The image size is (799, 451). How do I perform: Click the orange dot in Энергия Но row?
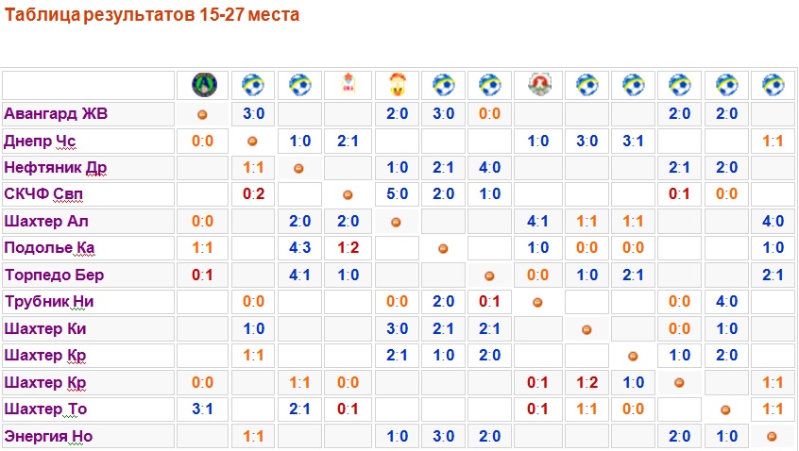click(x=773, y=437)
